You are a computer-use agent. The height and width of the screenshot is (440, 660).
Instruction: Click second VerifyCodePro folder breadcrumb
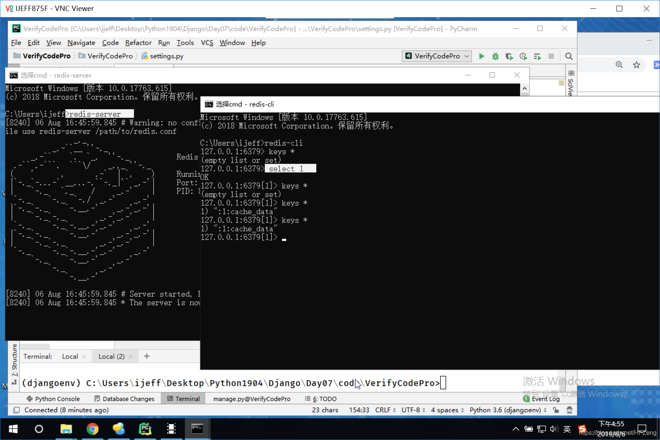tap(106, 56)
